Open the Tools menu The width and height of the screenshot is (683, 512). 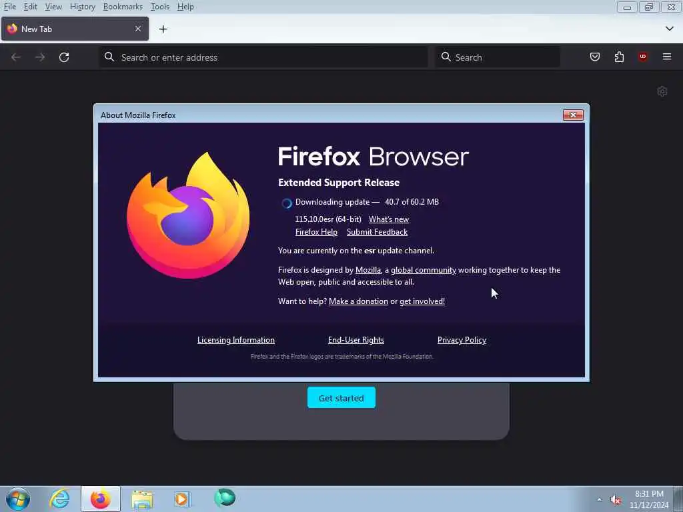pyautogui.click(x=160, y=7)
